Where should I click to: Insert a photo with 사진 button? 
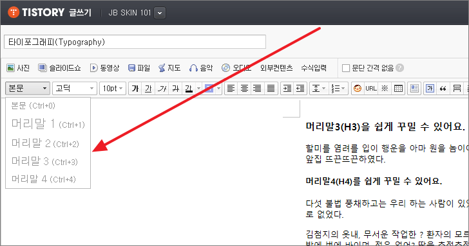click(x=18, y=68)
